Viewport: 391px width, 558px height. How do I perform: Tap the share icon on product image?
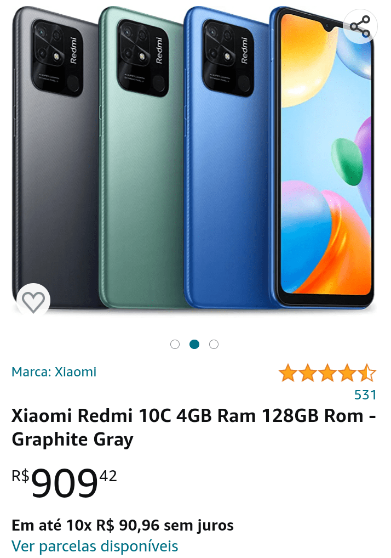(x=360, y=26)
